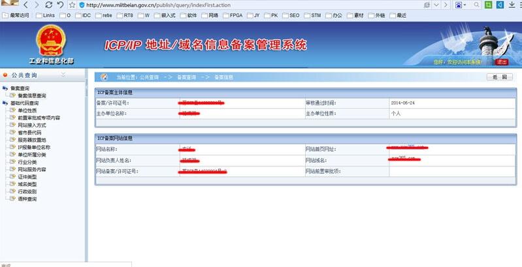
Task: Open the 最近 bookmark folder
Action: [x=398, y=15]
